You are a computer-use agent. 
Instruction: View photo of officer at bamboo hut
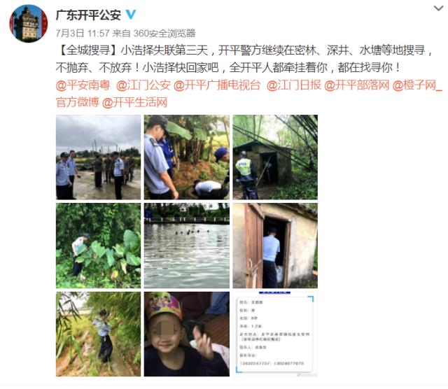point(275,157)
